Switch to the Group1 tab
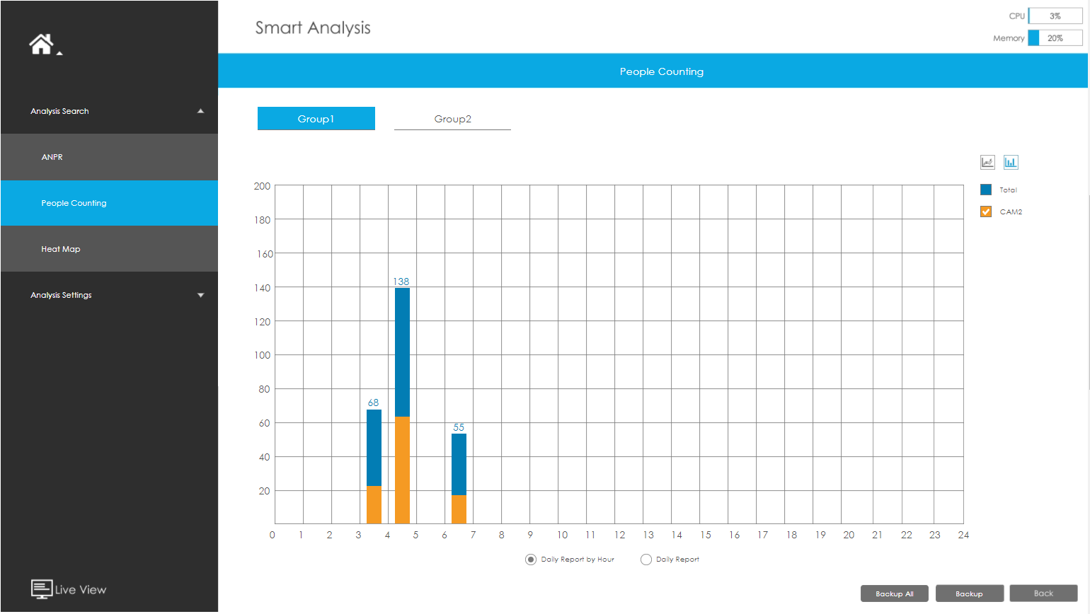The height and width of the screenshot is (614, 1090). tap(316, 119)
